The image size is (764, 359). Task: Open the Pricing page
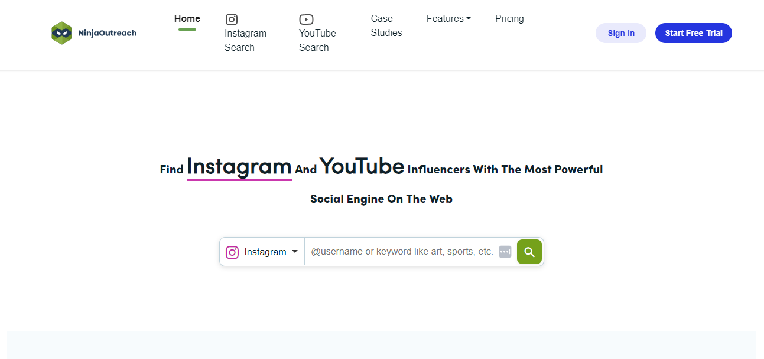point(509,19)
